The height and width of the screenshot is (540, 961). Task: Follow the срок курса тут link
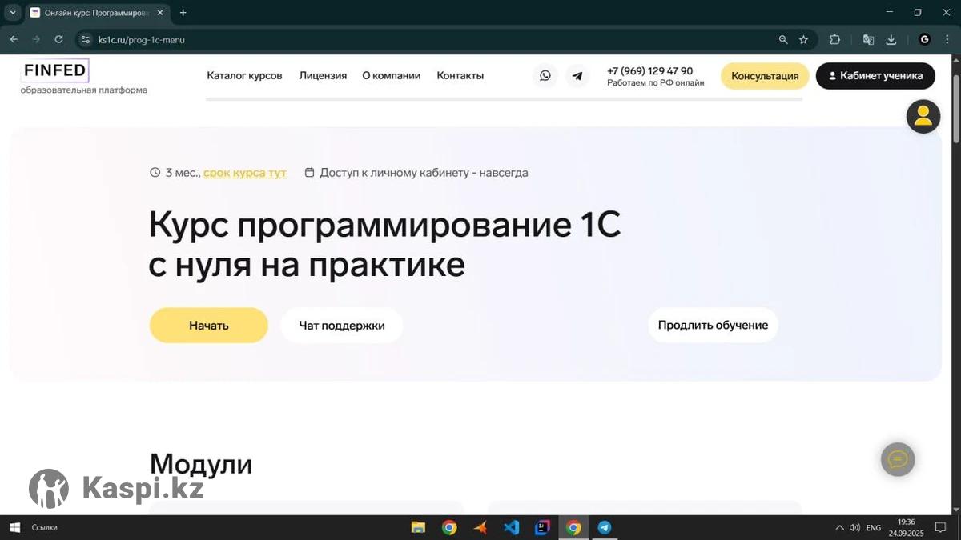(x=244, y=173)
